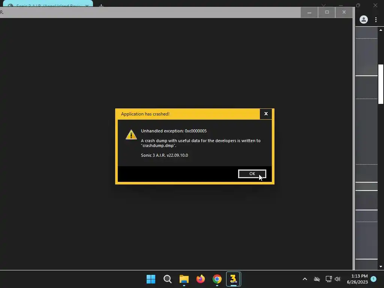Close the Sonic 3 A.I.R. browser tab
The width and height of the screenshot is (384, 288).
87,6
